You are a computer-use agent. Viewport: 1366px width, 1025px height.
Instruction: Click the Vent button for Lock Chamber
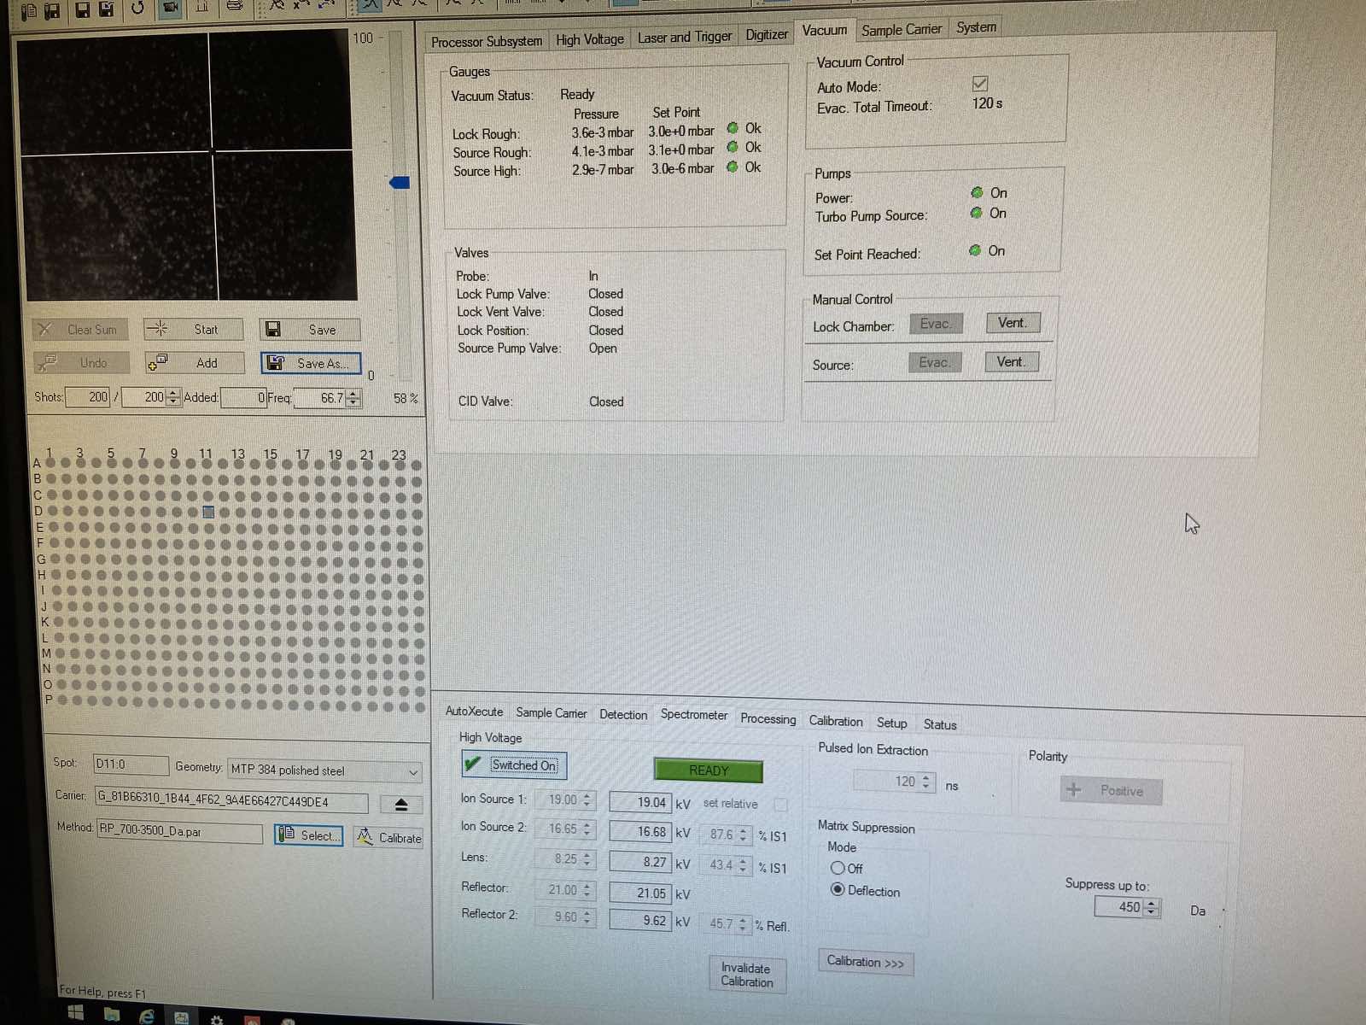click(x=1013, y=323)
